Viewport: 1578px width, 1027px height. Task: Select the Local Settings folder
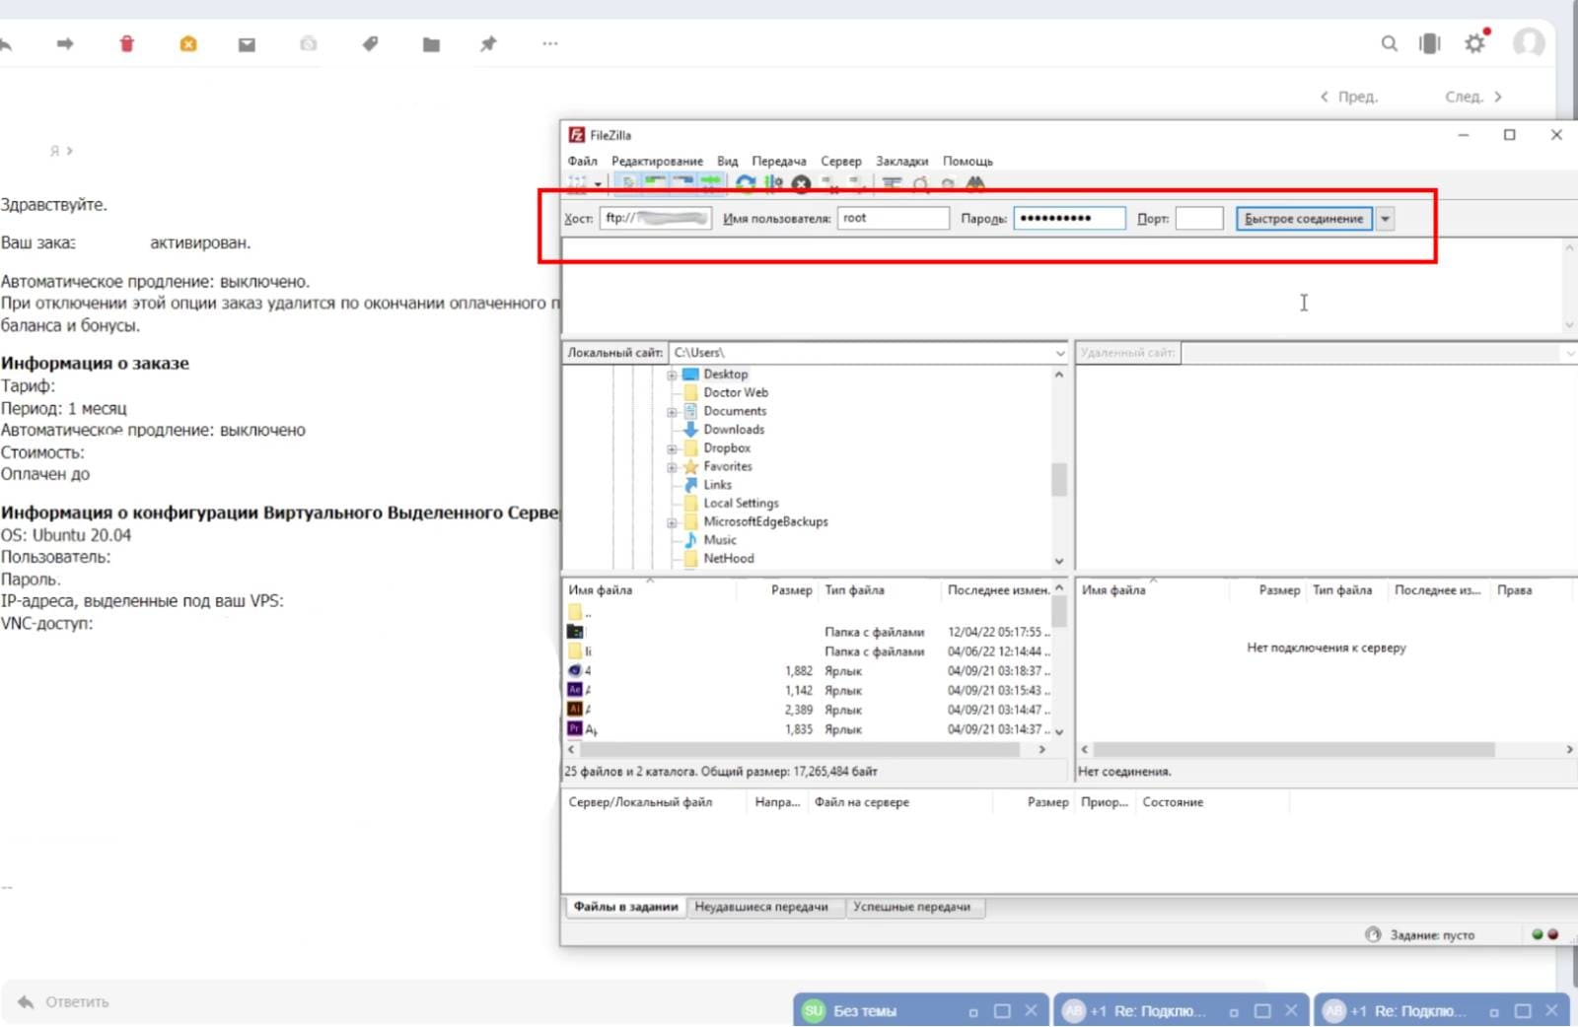coord(741,504)
